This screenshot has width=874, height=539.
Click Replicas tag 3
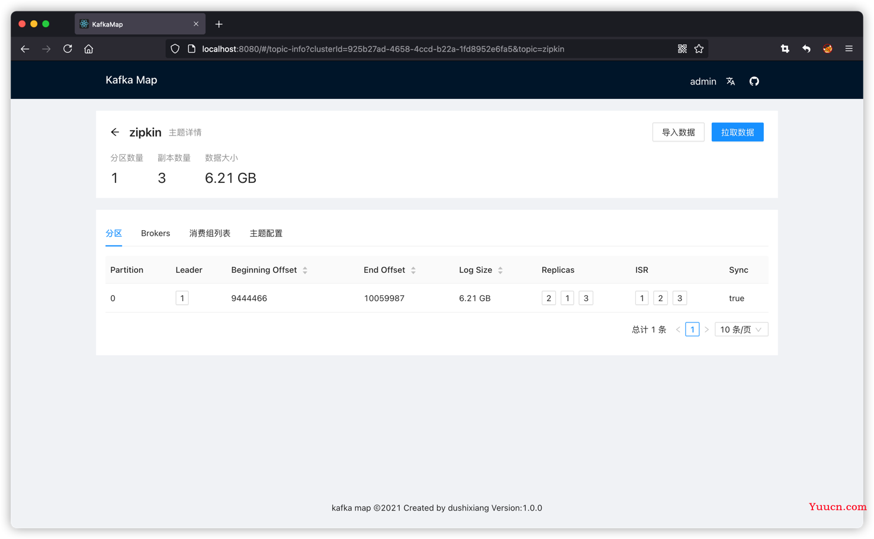click(586, 298)
